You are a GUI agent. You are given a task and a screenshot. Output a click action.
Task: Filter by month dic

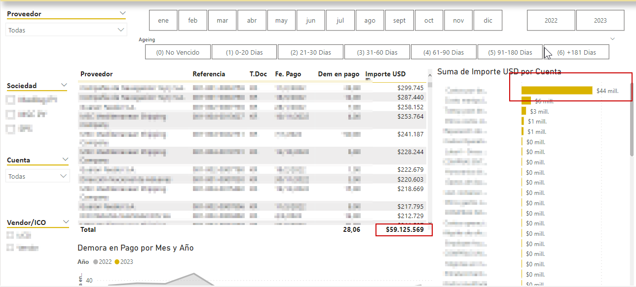point(488,20)
